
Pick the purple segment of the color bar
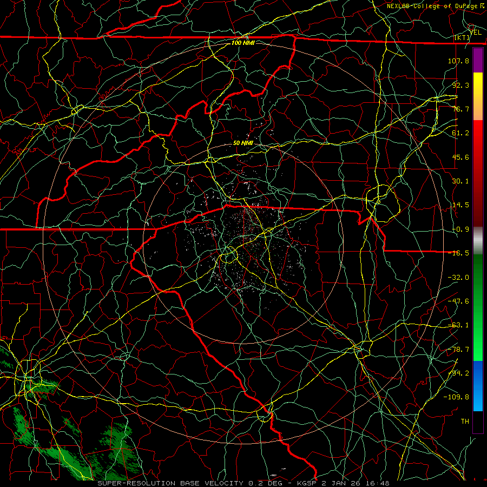point(478,60)
